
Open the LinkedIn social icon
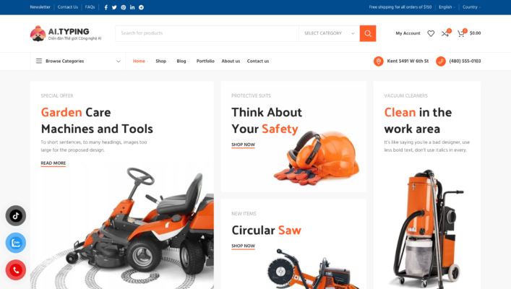coord(132,7)
